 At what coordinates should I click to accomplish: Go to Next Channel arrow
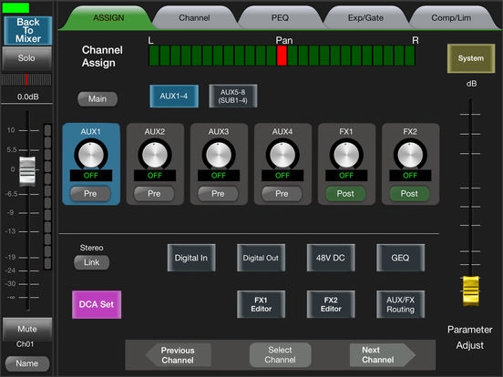383,355
